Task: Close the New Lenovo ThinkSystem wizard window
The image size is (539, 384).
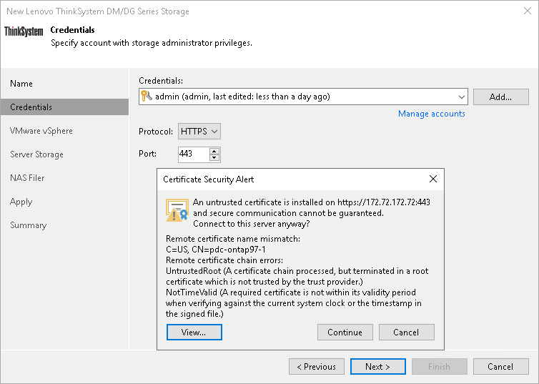Action: click(x=528, y=11)
